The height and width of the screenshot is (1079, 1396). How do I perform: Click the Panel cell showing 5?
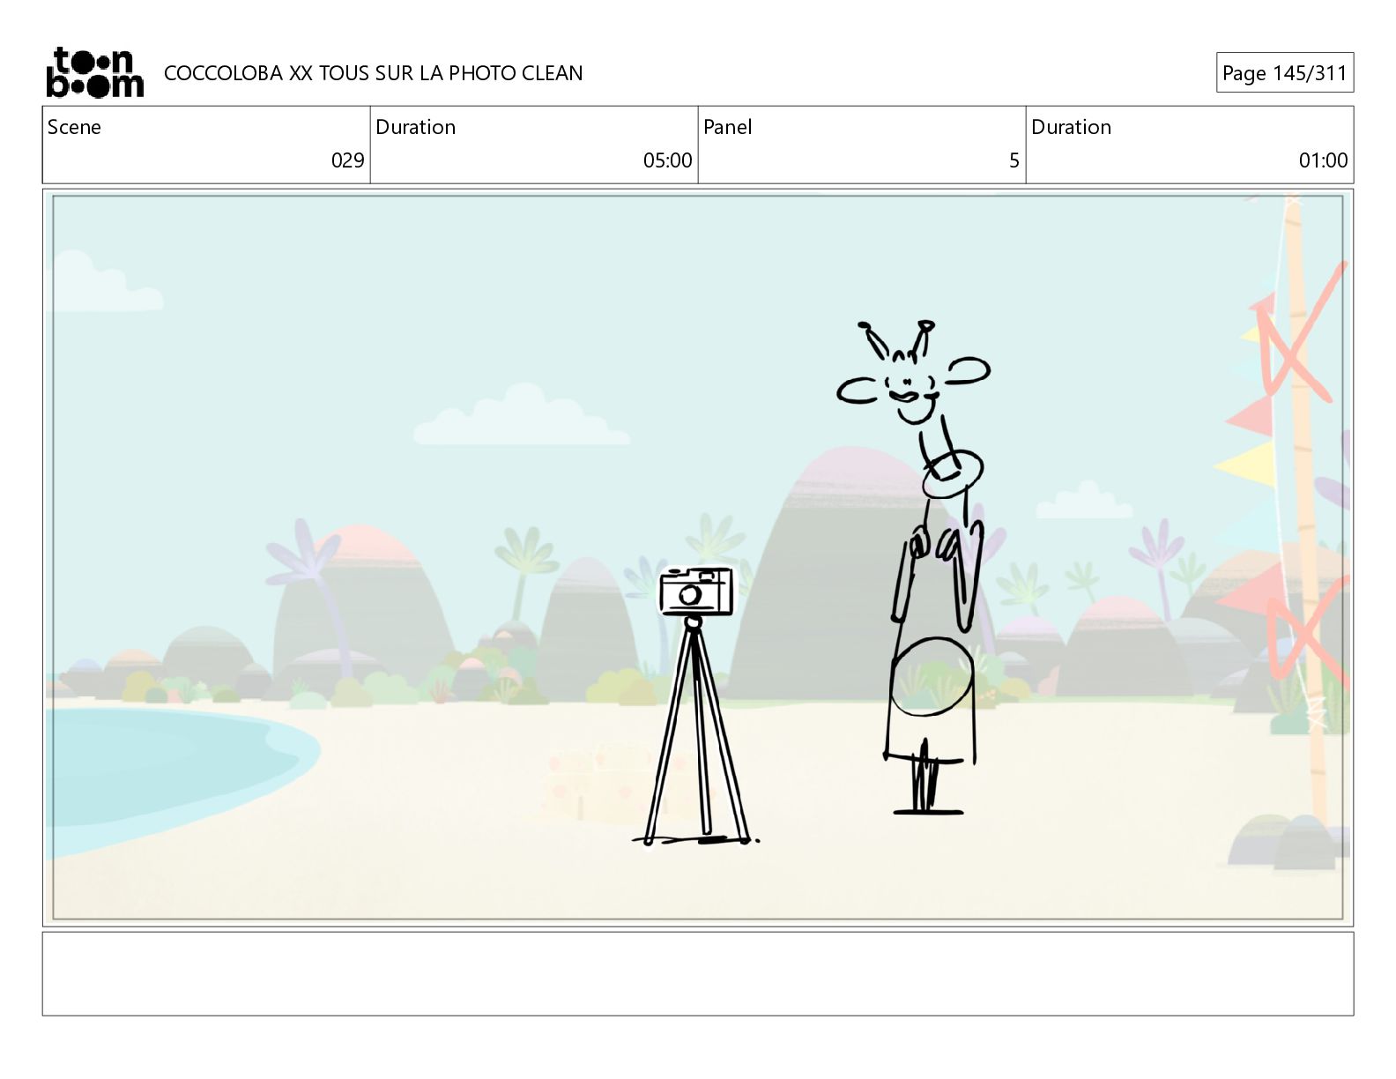(862, 145)
